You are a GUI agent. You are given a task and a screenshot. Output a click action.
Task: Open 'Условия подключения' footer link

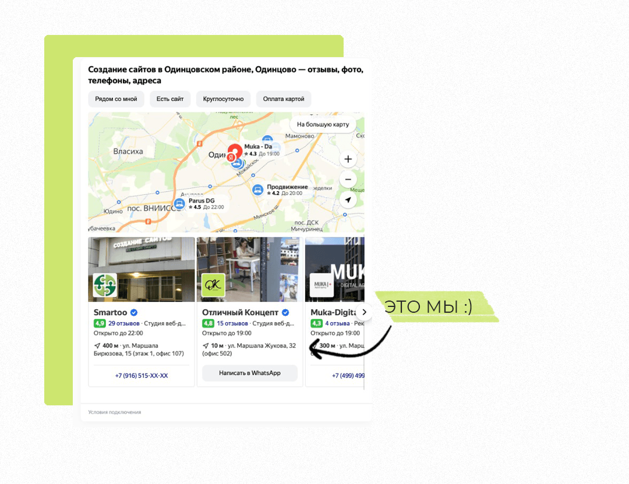click(115, 412)
